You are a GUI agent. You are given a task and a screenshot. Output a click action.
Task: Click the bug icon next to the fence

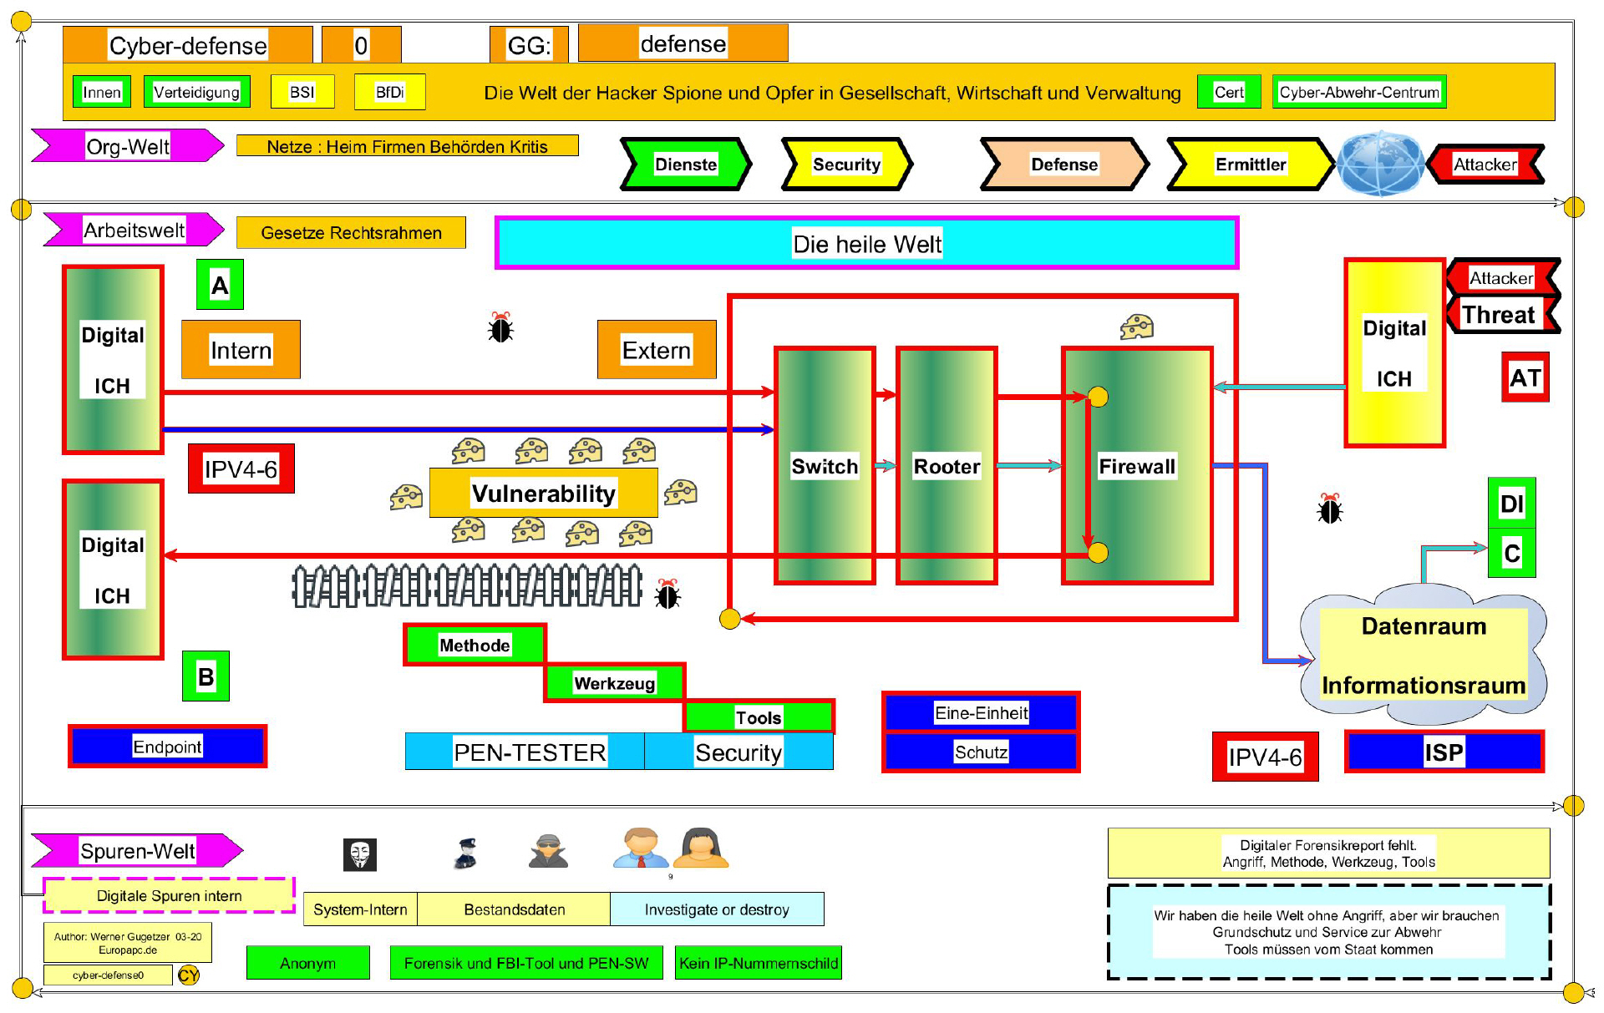click(x=667, y=594)
